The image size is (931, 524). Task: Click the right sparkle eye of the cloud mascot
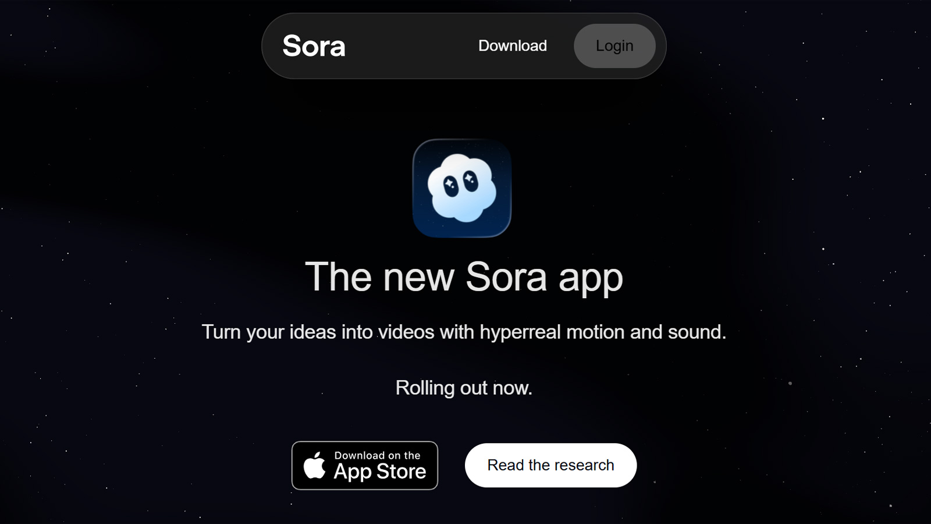[x=470, y=180]
